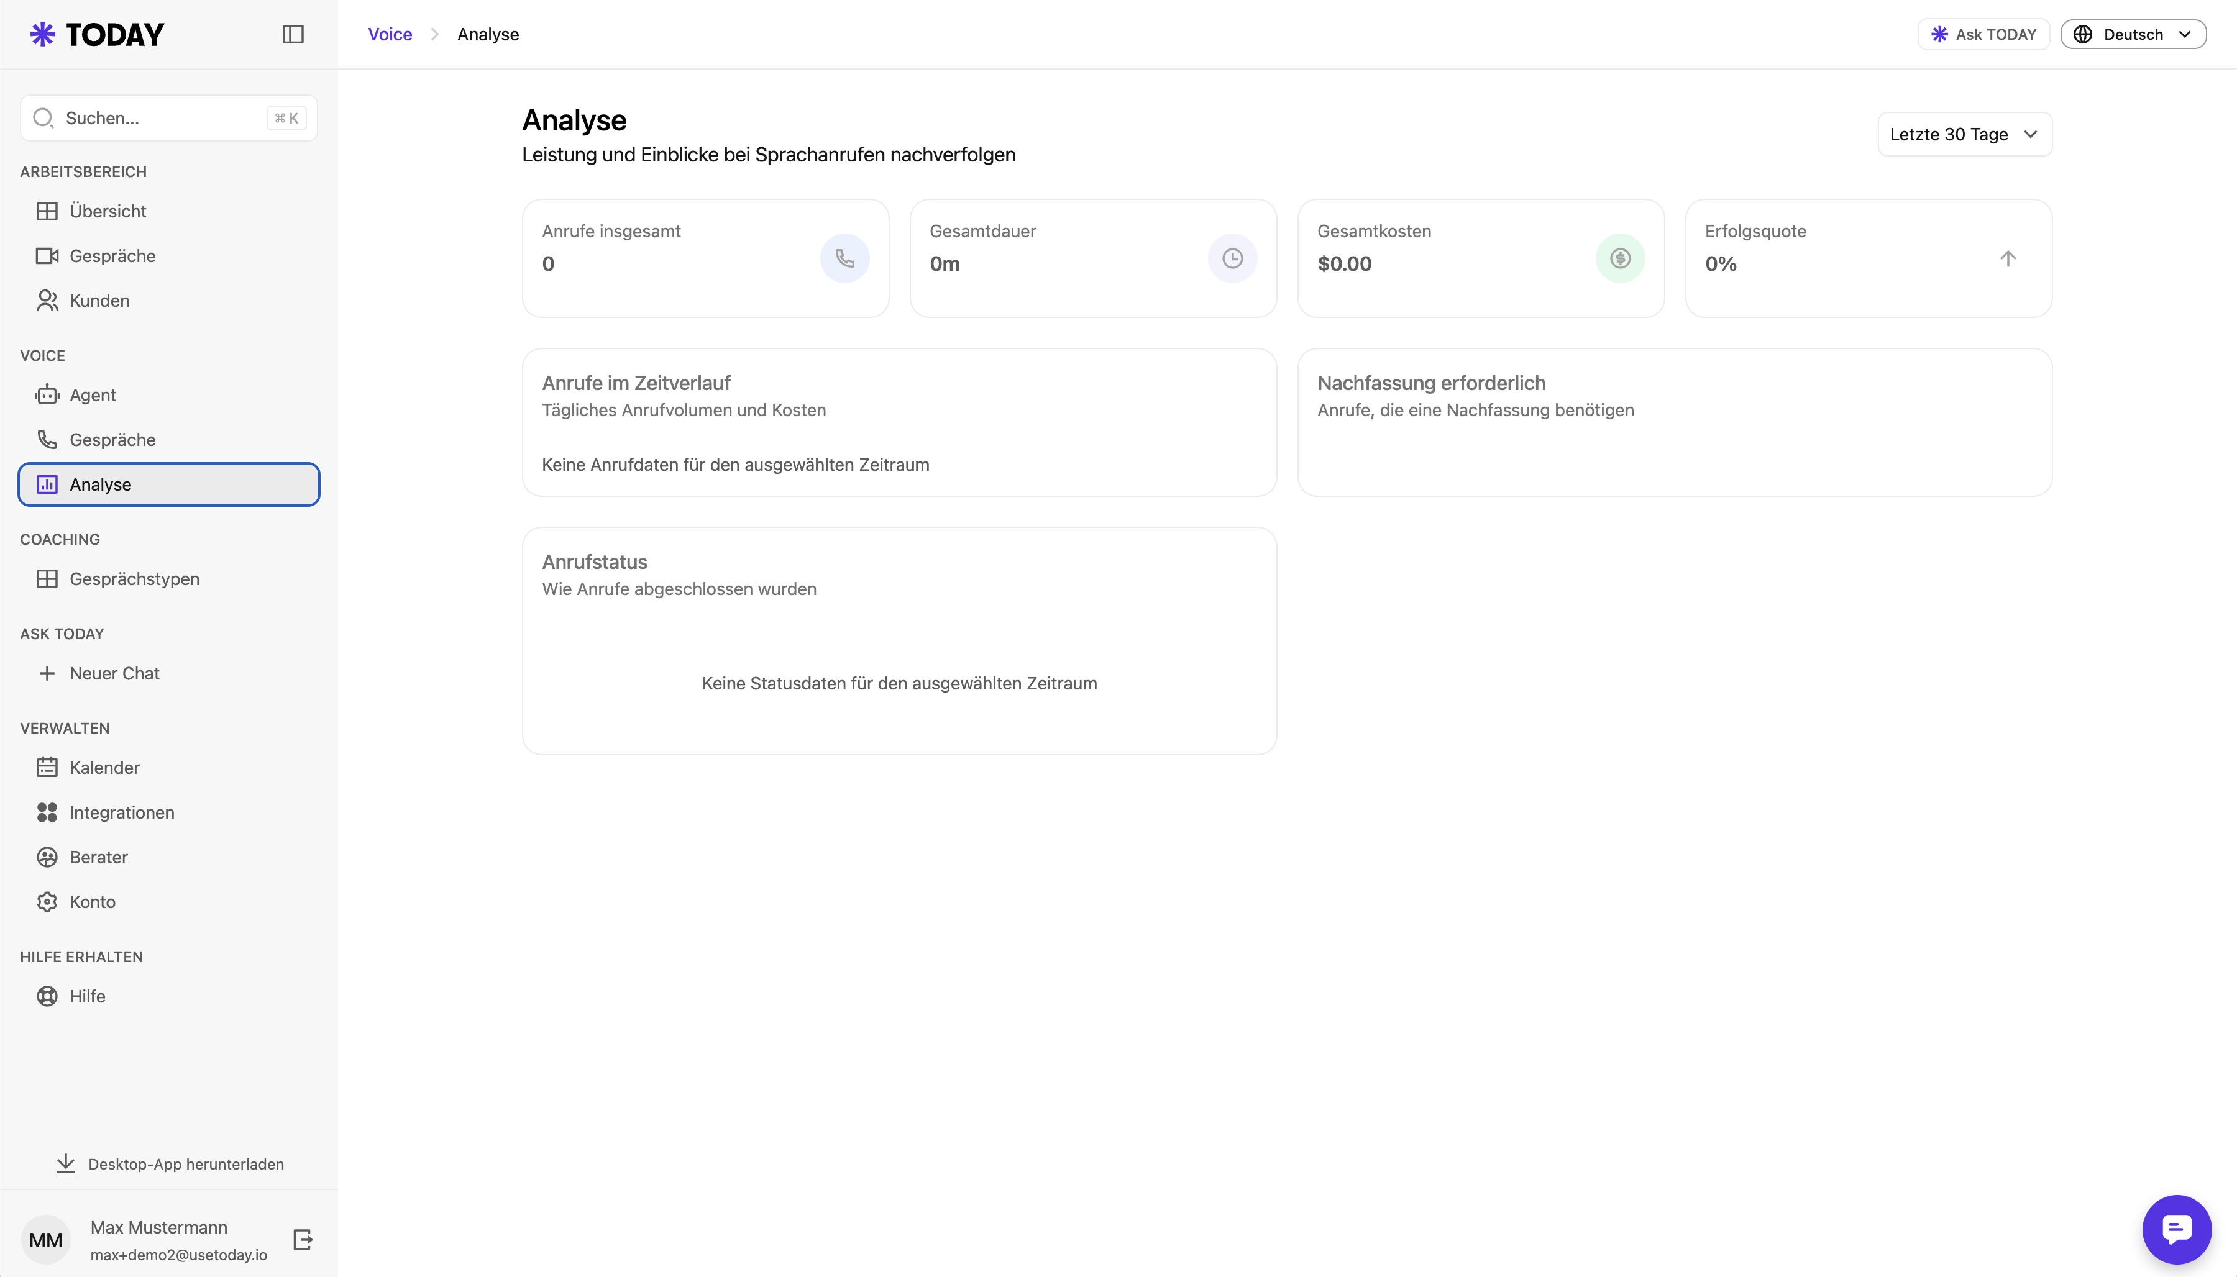Click the $0.00 Gesamtkosten value
This screenshot has height=1277, width=2237.
point(1344,264)
